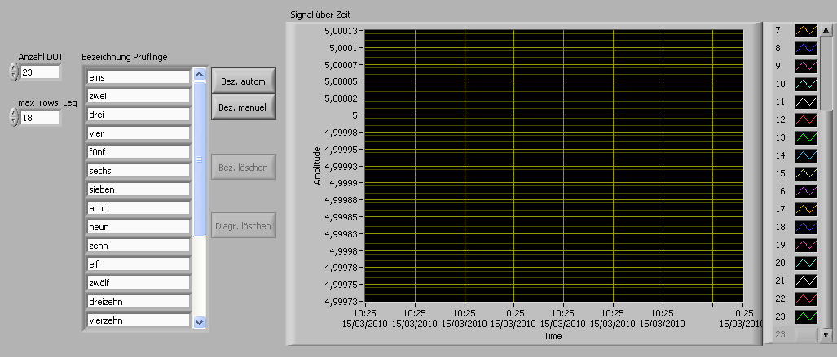Click plot legend scroll down arrow
Viewport: 837px width, 357px height.
(x=826, y=335)
